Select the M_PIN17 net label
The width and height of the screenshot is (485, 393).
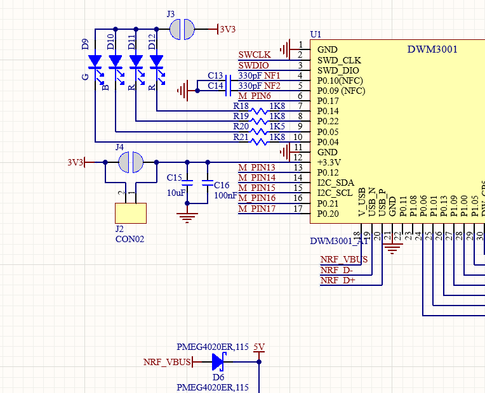click(256, 209)
